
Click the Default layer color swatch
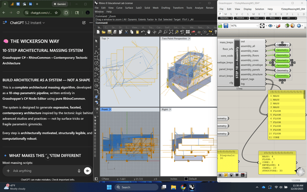point(186,179)
